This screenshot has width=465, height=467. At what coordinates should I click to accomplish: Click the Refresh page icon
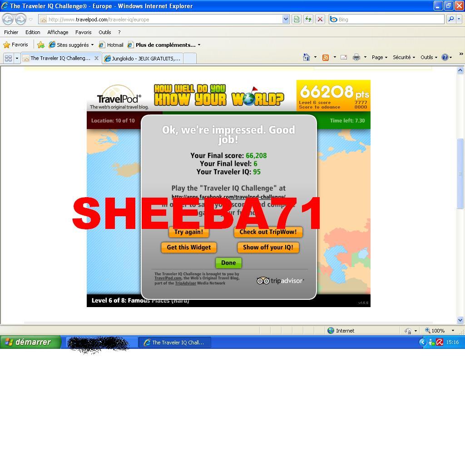(x=308, y=20)
